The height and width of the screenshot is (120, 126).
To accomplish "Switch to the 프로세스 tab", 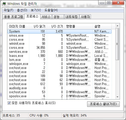I will (x=32, y=16).
